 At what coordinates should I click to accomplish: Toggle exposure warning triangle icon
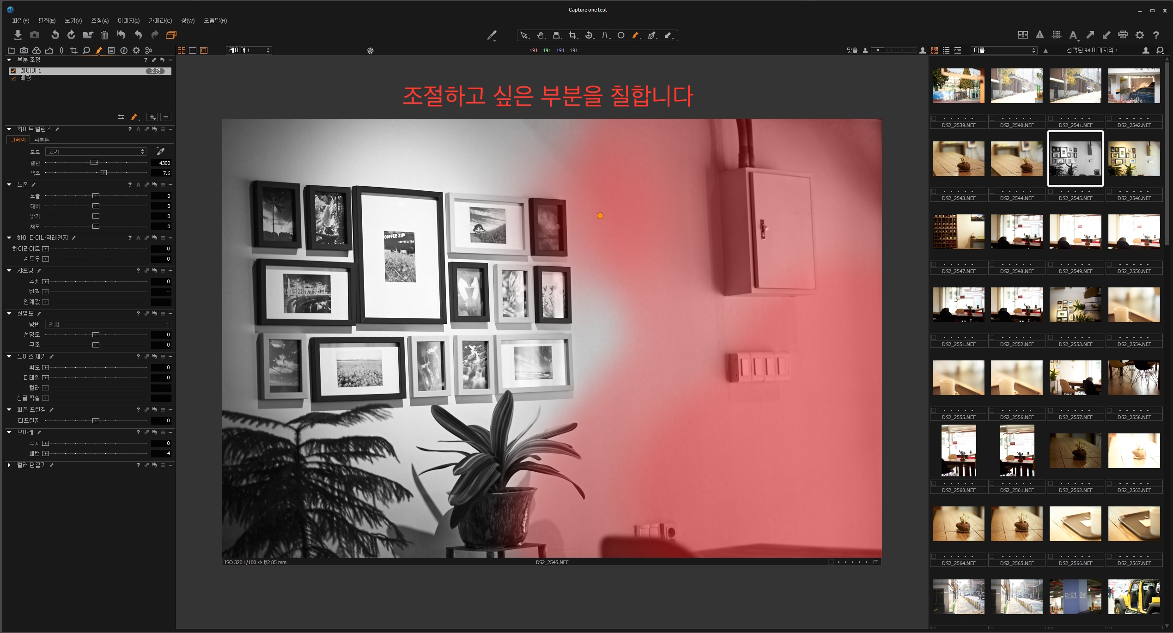click(1039, 35)
